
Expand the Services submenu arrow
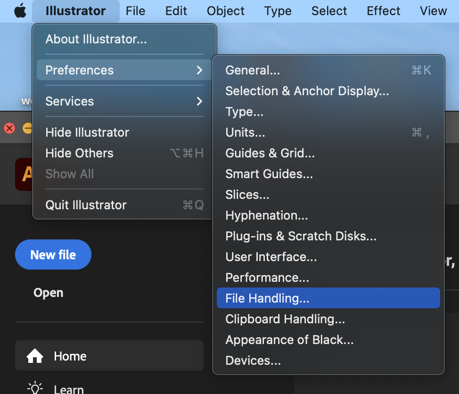click(199, 101)
